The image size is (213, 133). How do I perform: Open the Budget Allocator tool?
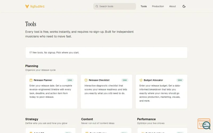click(x=153, y=80)
